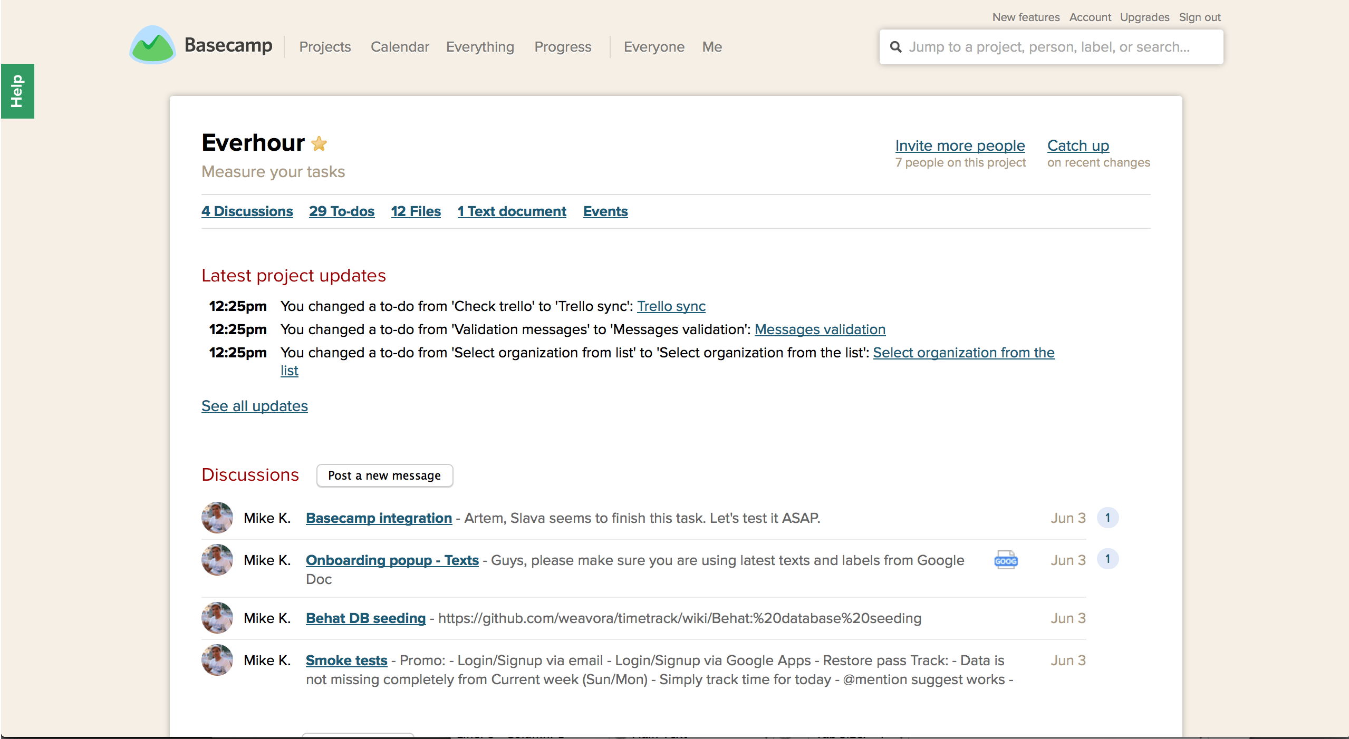The width and height of the screenshot is (1349, 739).
Task: Open Onboarding popup - Texts discussion
Action: [x=392, y=560]
